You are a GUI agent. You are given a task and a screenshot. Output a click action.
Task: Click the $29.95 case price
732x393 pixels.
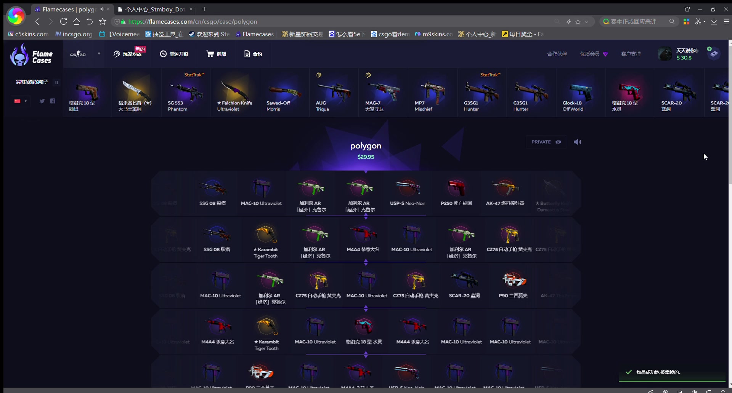click(366, 157)
